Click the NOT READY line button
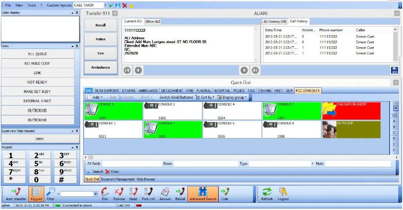The image size is (403, 210). pos(37,82)
